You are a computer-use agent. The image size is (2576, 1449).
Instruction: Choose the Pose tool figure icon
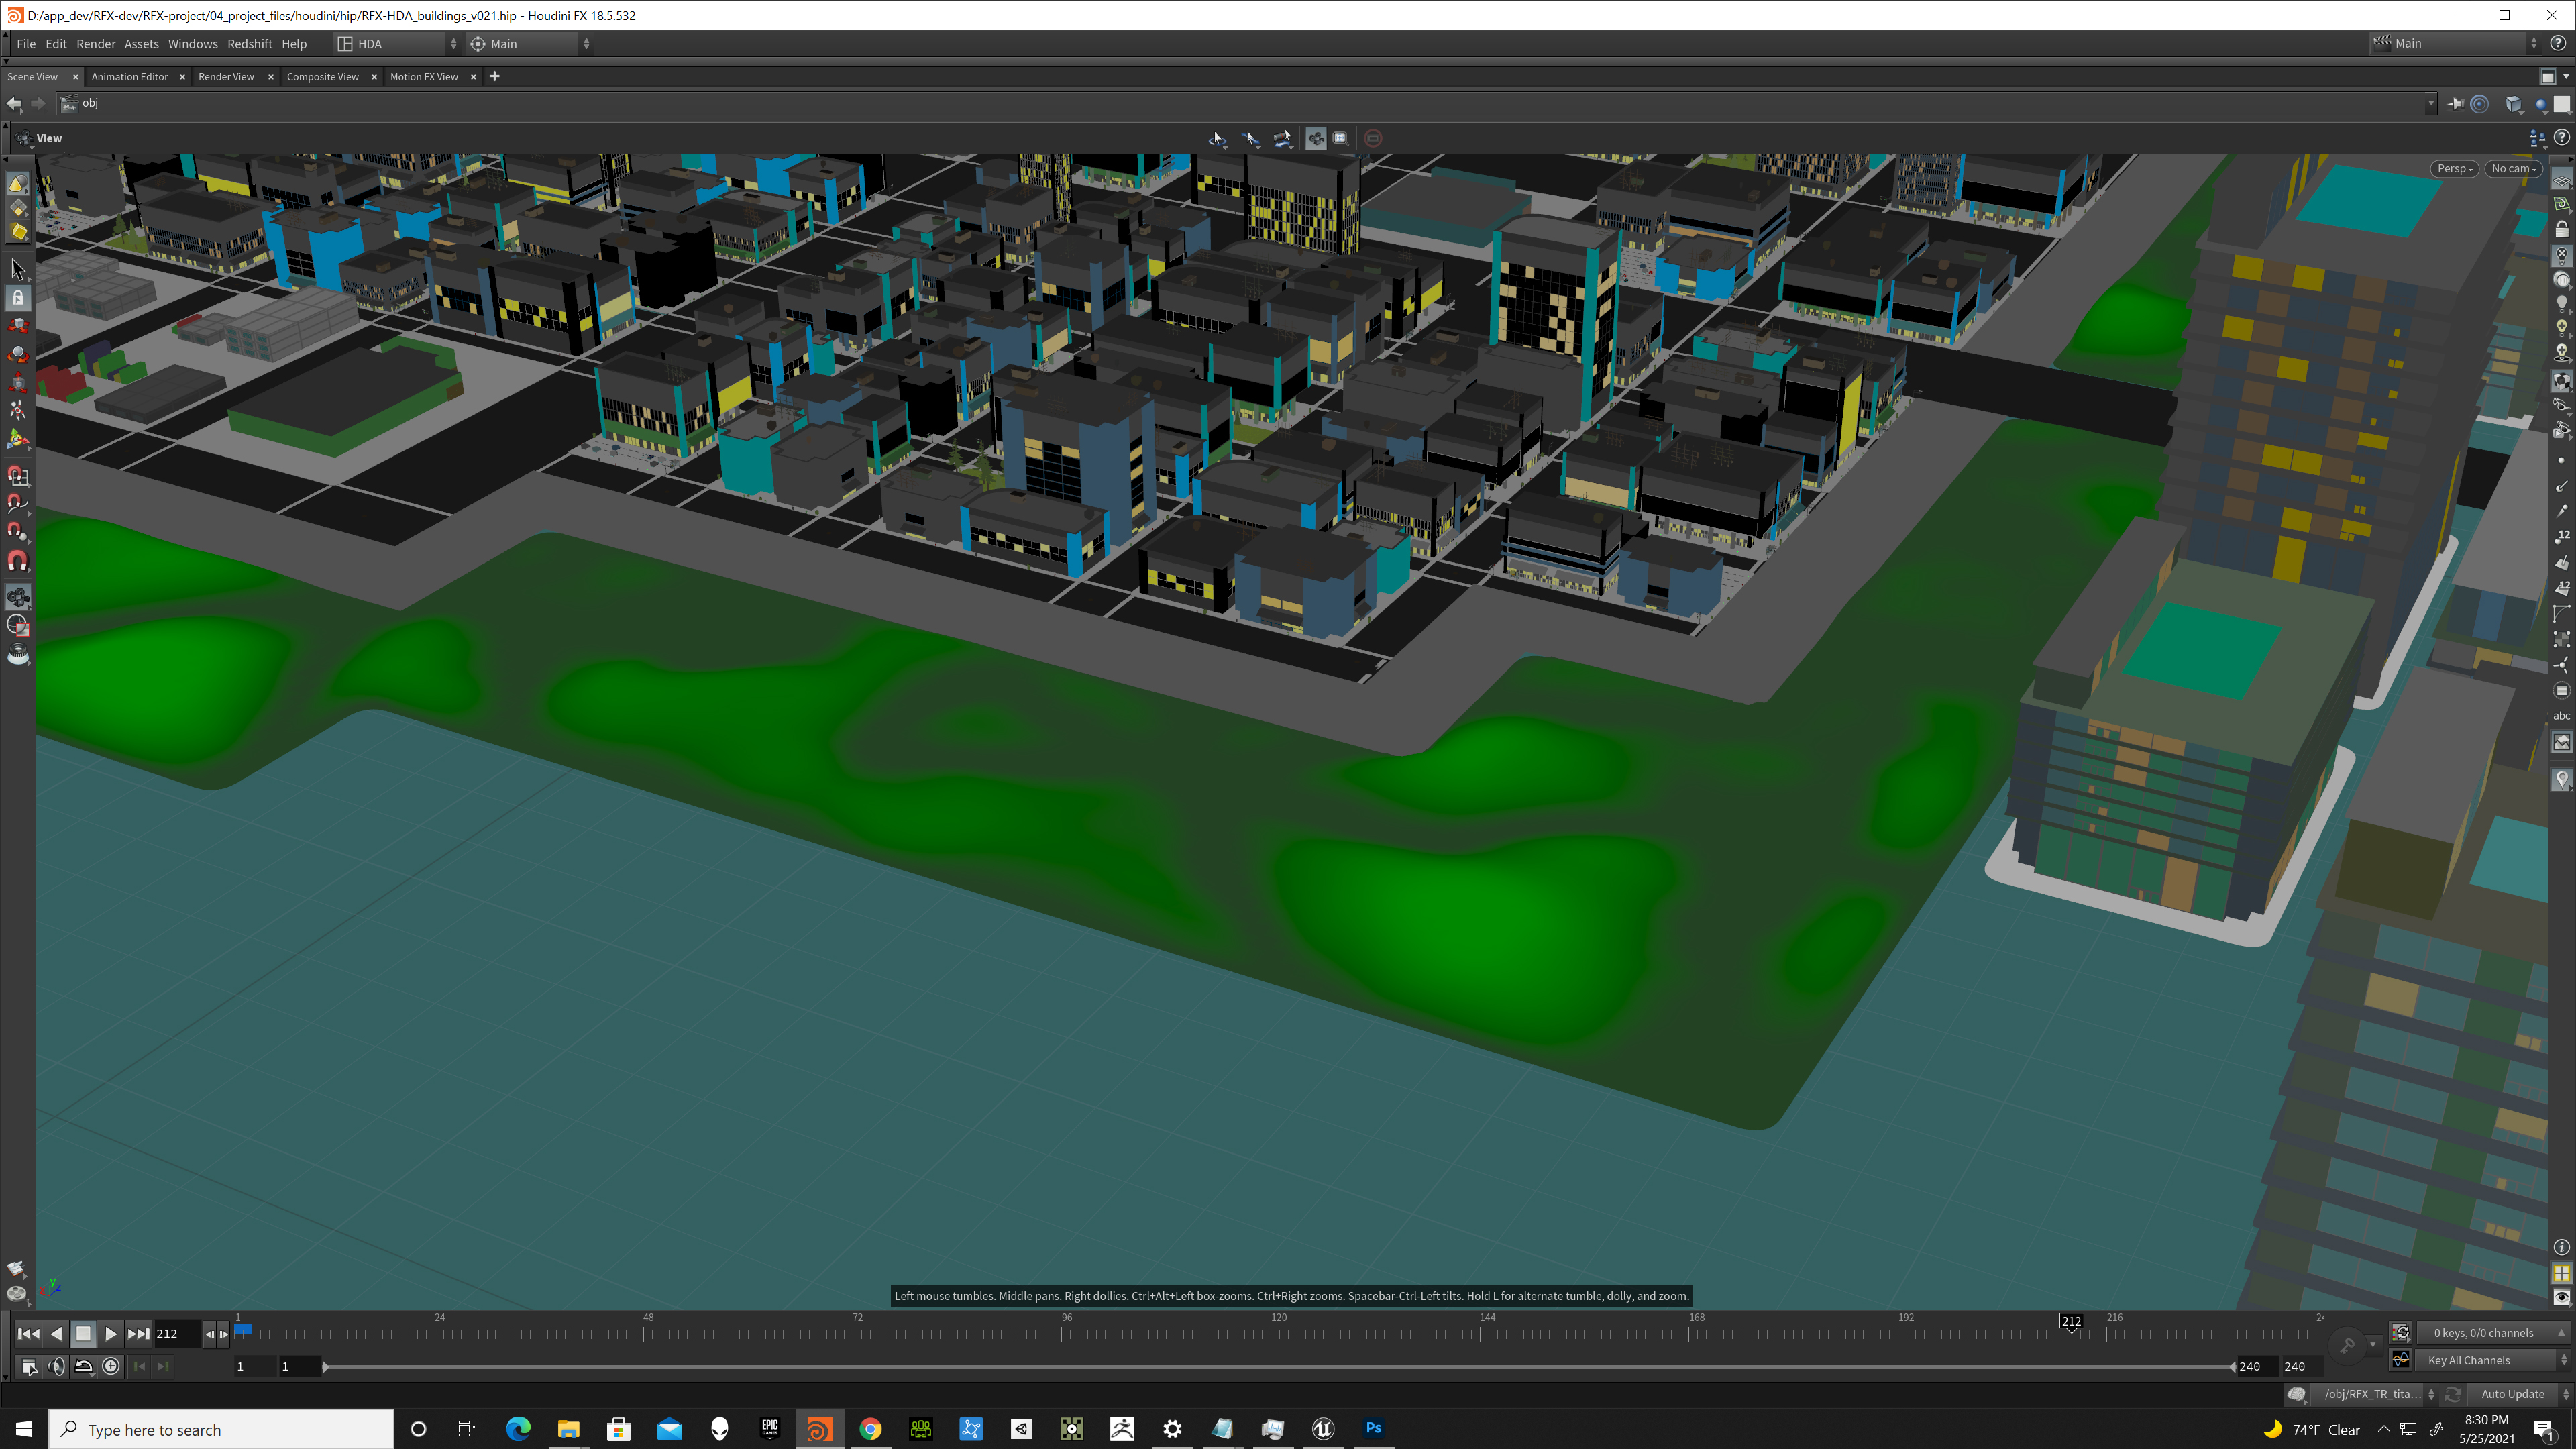(18, 410)
